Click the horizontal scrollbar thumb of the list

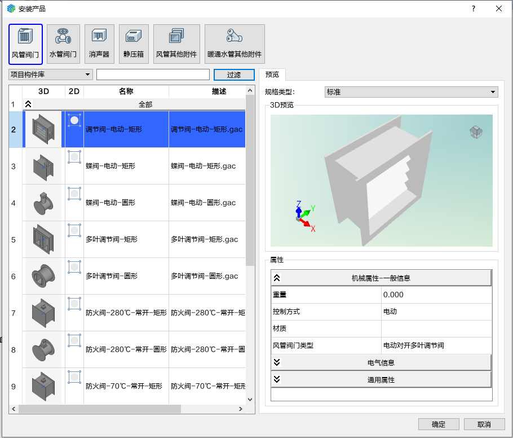coord(99,409)
